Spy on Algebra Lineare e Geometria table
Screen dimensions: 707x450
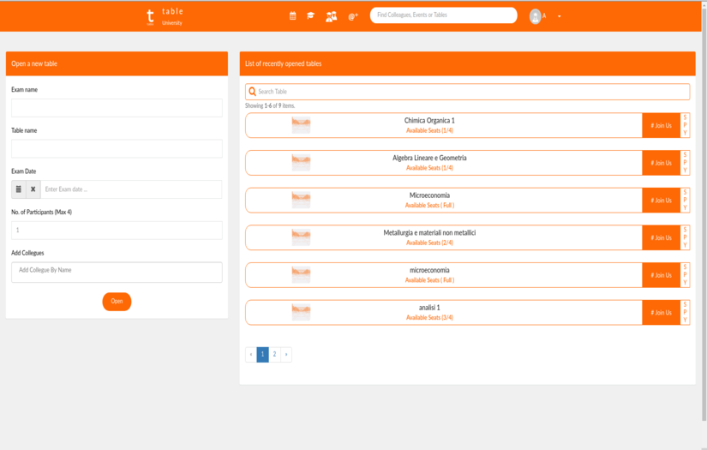[x=685, y=163]
